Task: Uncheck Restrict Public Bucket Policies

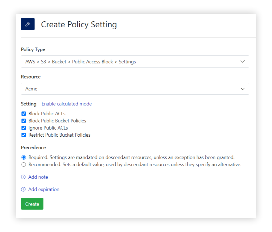Action: click(x=24, y=135)
